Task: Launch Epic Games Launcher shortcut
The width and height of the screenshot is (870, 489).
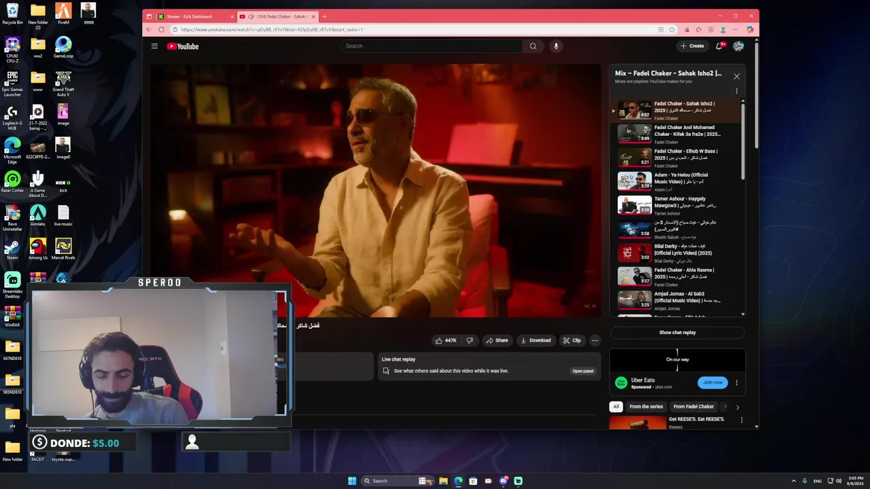Action: pyautogui.click(x=12, y=84)
